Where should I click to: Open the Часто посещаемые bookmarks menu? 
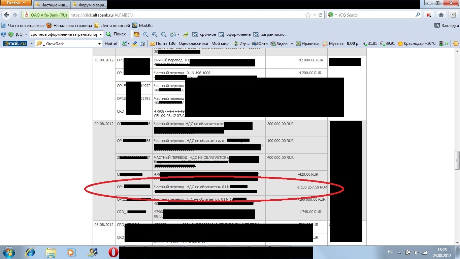pyautogui.click(x=23, y=25)
